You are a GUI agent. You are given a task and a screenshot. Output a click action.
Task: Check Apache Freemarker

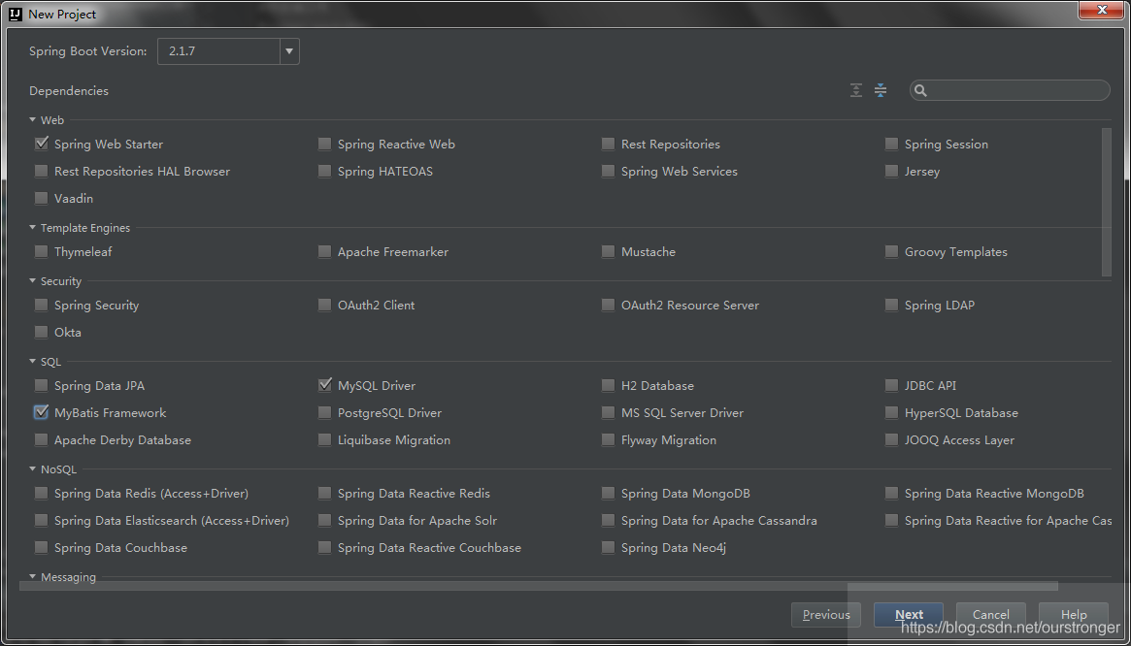click(324, 251)
